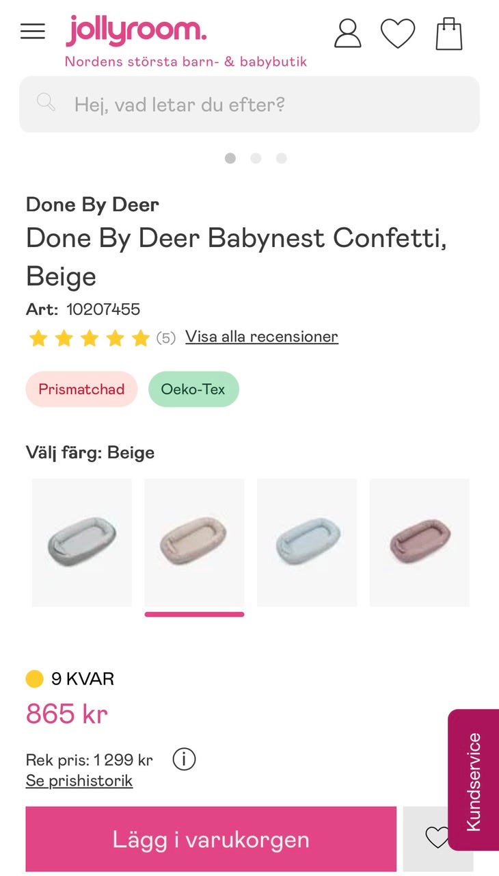Viewport: 499px width, 876px height.
Task: Open the user account icon
Action: tap(347, 33)
